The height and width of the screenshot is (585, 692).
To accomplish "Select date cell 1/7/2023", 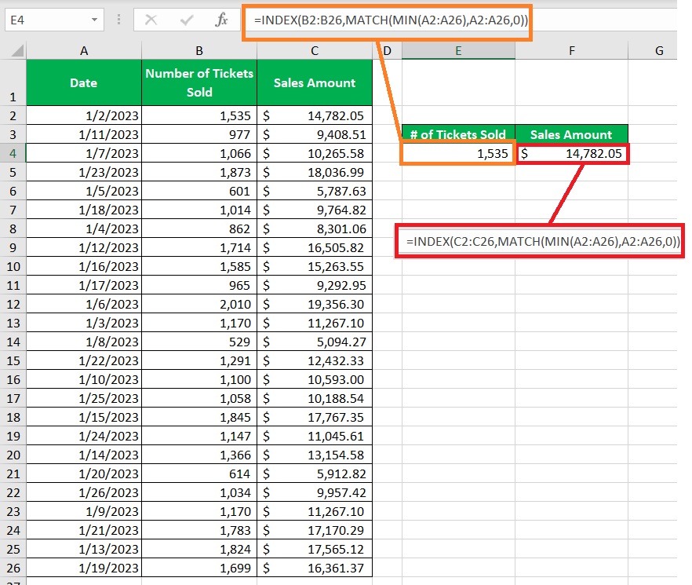I will 84,153.
